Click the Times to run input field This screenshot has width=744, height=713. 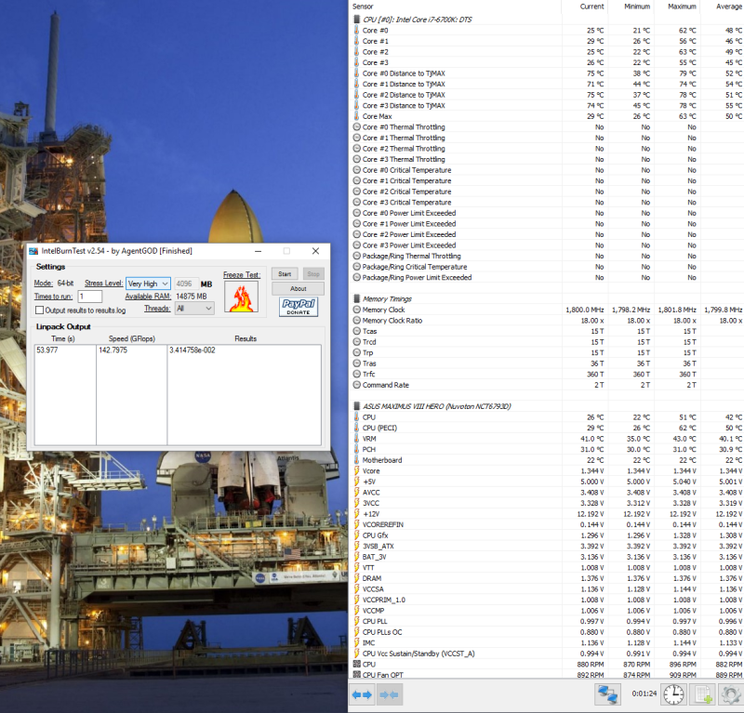(90, 297)
